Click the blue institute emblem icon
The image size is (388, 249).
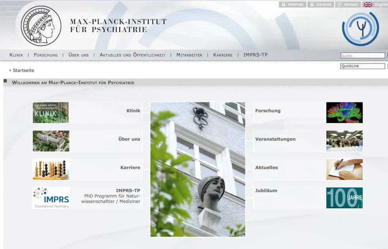(x=360, y=28)
